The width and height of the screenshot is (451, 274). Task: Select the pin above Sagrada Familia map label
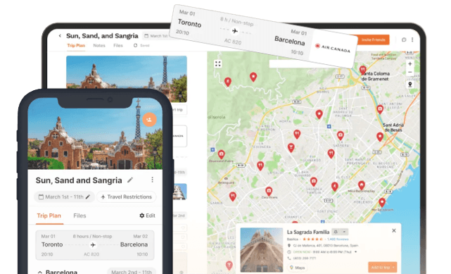[314, 182]
